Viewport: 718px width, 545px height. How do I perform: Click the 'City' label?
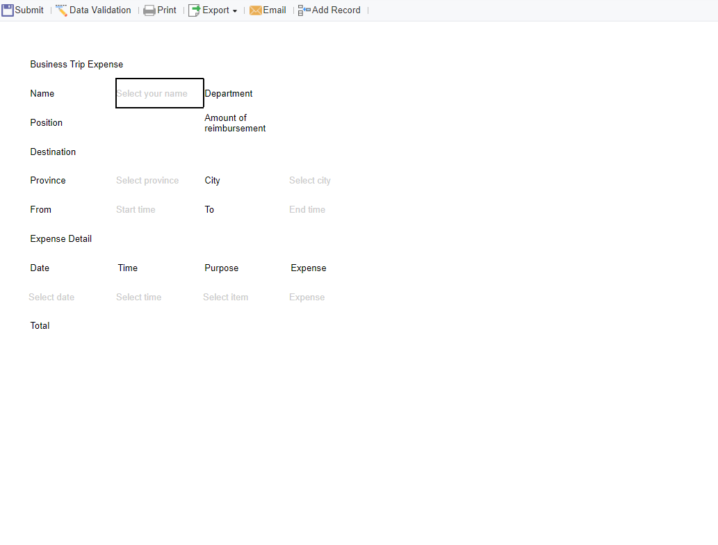point(212,181)
